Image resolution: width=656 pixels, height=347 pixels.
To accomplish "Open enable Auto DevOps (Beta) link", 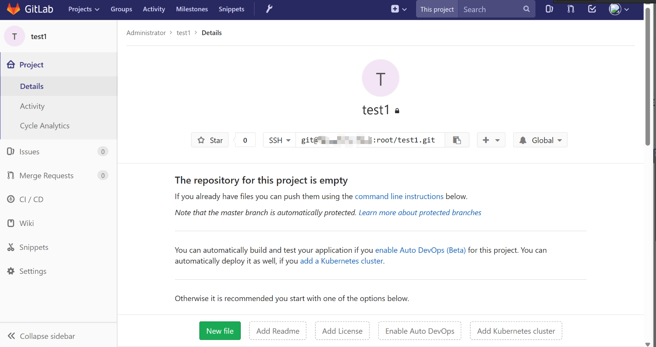I will 420,250.
